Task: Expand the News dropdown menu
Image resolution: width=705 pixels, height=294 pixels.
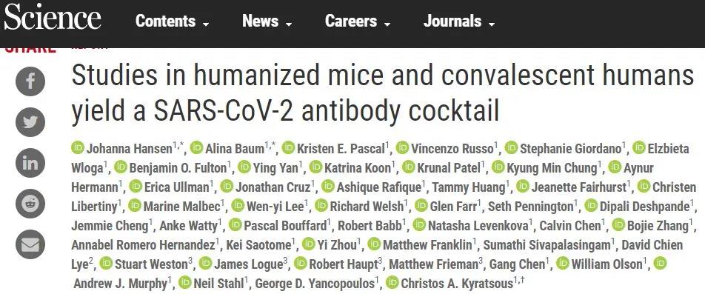Action: pyautogui.click(x=267, y=21)
